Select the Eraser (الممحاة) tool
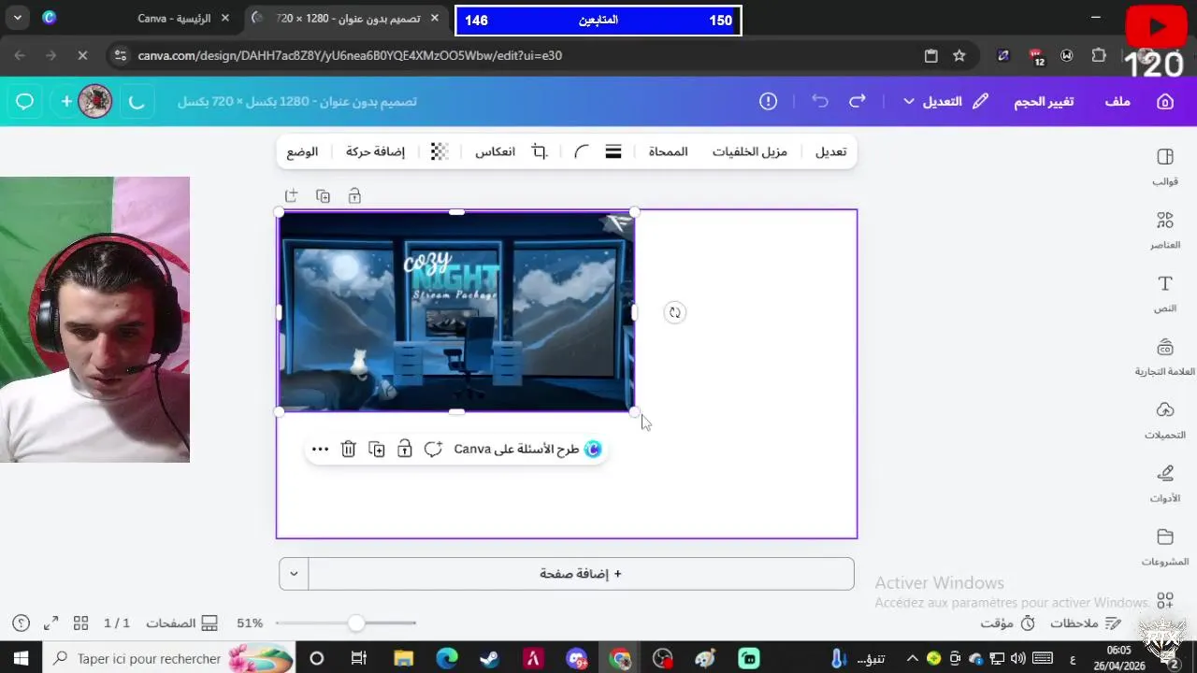 click(669, 151)
